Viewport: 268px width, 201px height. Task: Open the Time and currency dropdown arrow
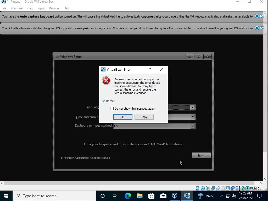coord(193,117)
